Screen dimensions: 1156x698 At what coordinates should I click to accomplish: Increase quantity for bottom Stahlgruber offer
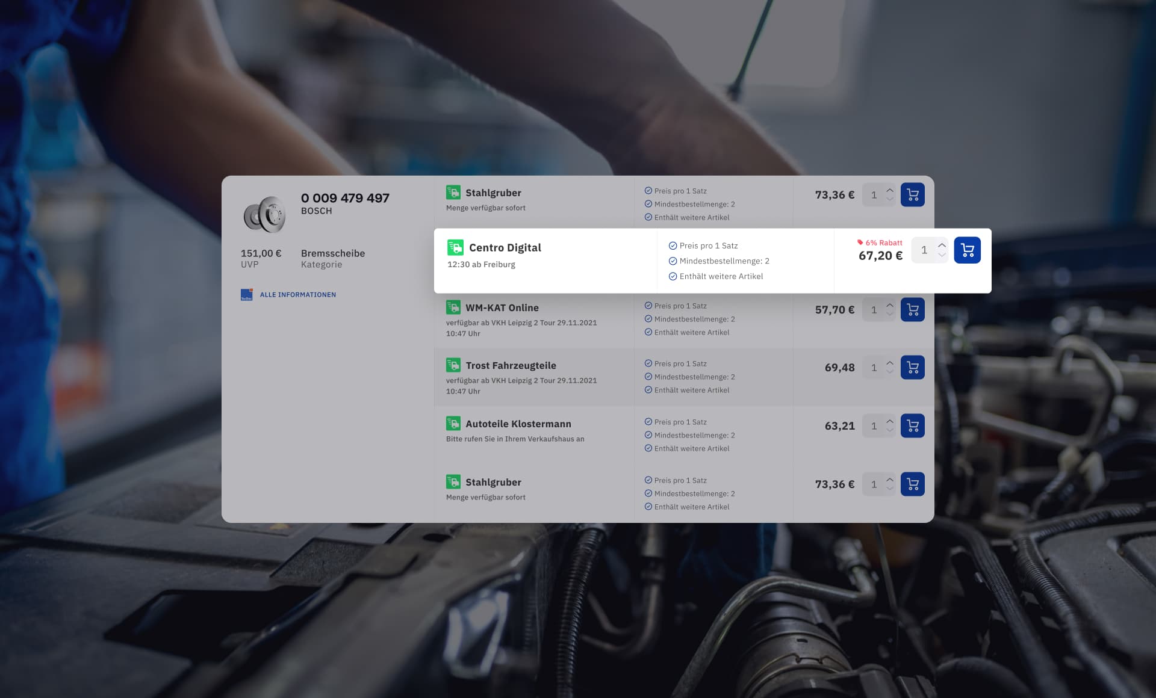click(890, 480)
